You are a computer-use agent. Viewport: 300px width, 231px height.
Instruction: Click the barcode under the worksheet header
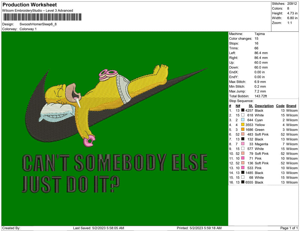(42, 17)
